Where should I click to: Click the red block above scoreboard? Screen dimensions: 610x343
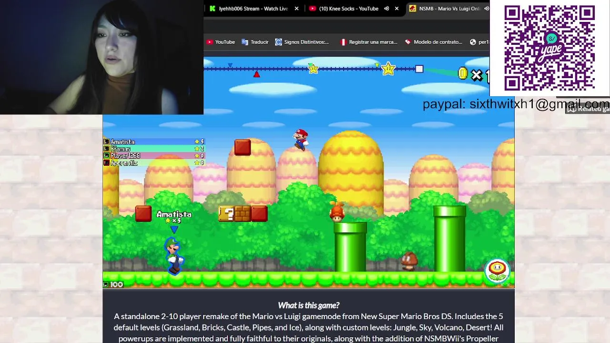point(243,147)
